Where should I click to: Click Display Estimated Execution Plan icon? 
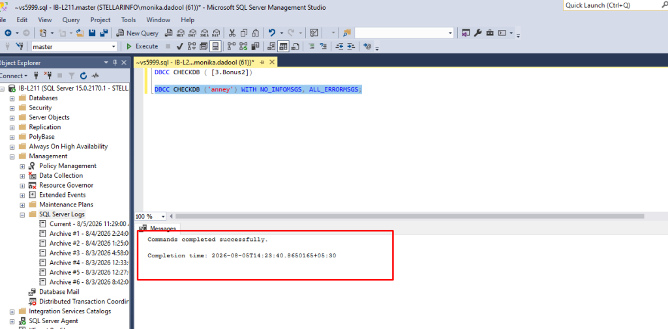point(192,46)
